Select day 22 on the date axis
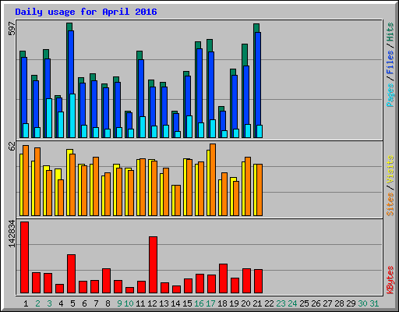Screen dimensions: 399x312 (x=269, y=303)
